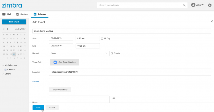Image resolution: width=214 pixels, height=112 pixels.
Task: Select August 25 in mini calendar
Action: click(4, 54)
